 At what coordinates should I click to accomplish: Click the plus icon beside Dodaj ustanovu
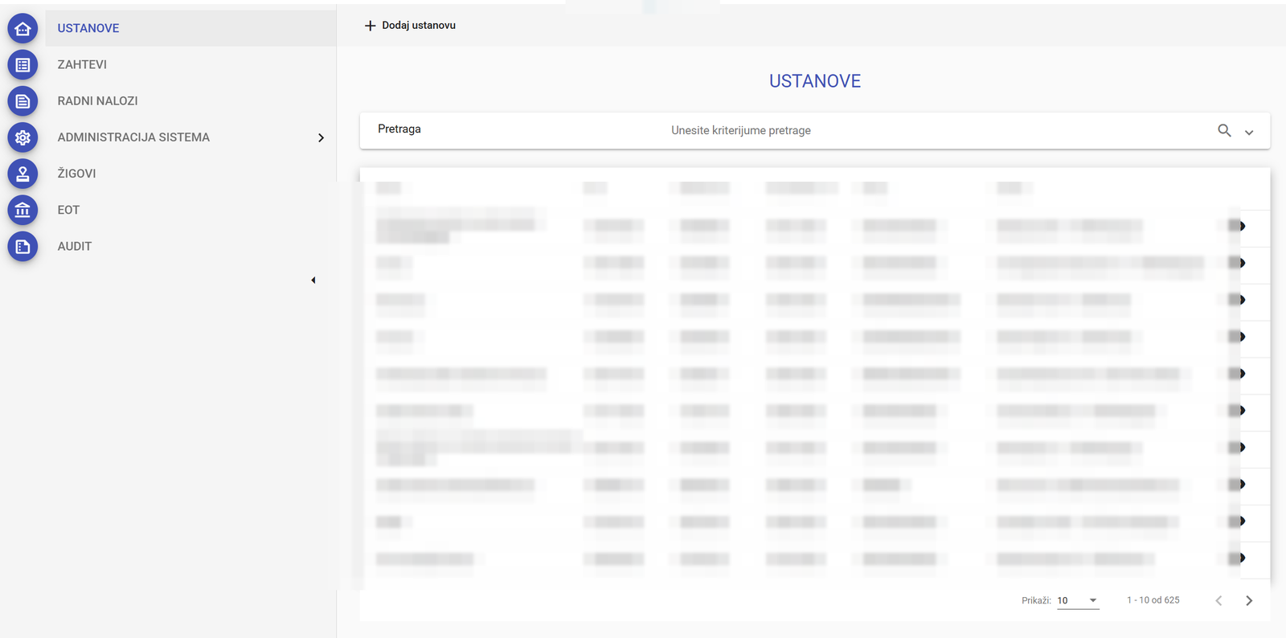370,26
